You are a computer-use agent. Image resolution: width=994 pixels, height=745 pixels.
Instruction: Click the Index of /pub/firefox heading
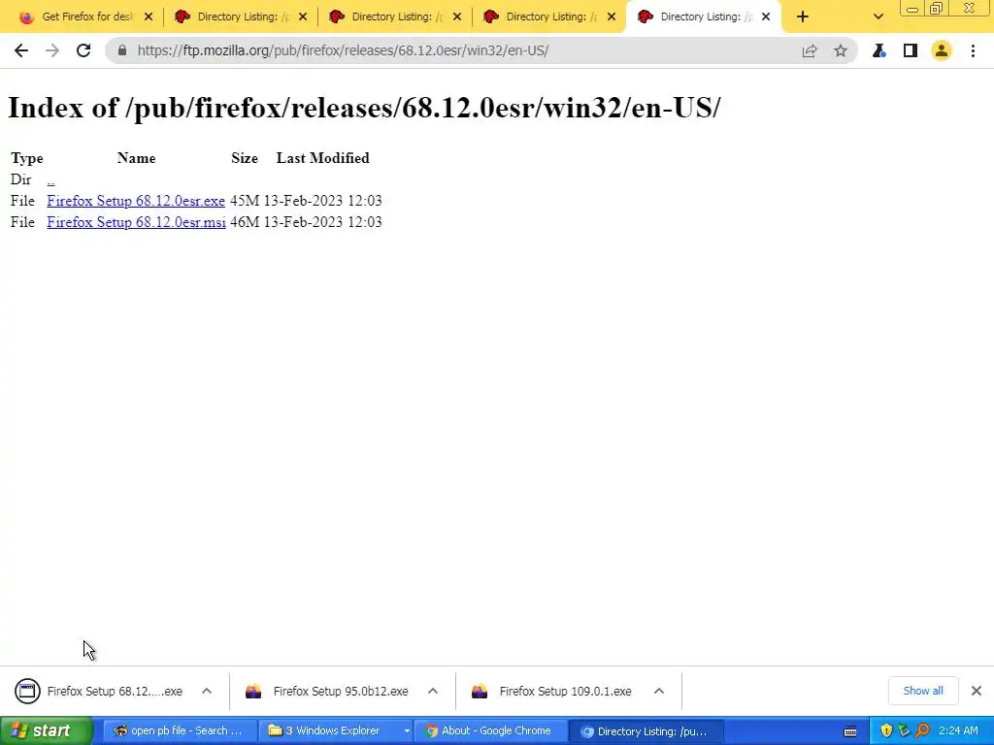[365, 108]
